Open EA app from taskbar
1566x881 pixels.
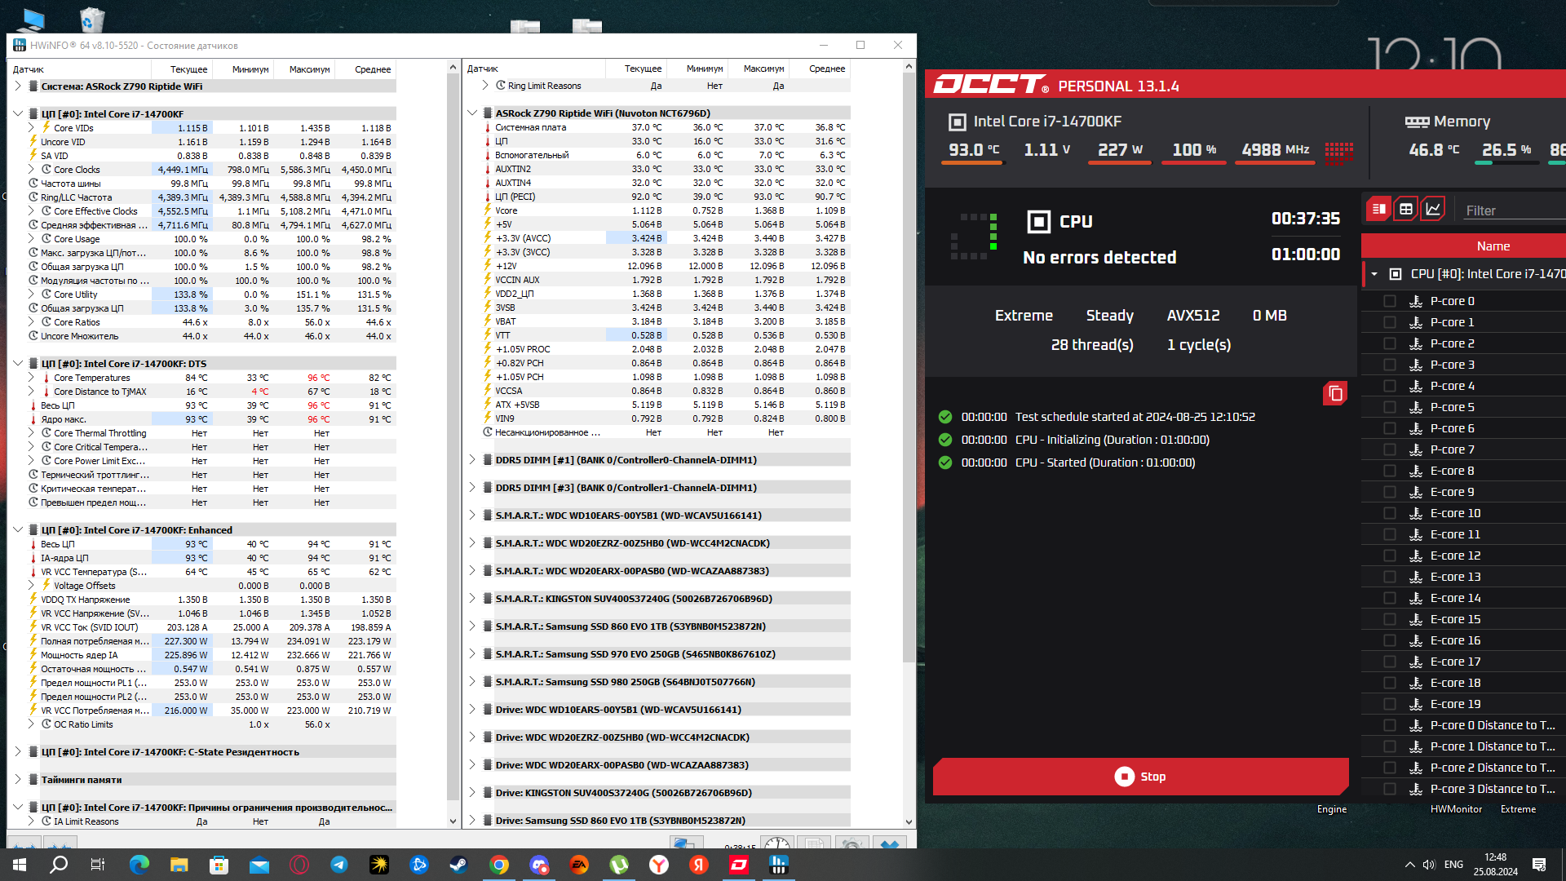[579, 865]
